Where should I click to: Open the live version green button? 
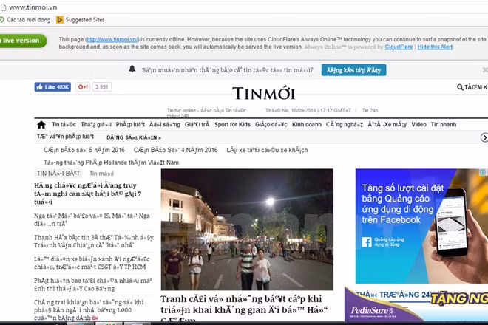[x=23, y=41]
